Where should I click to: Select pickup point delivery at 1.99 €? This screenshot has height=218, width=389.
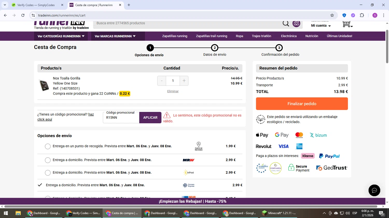pos(48,146)
